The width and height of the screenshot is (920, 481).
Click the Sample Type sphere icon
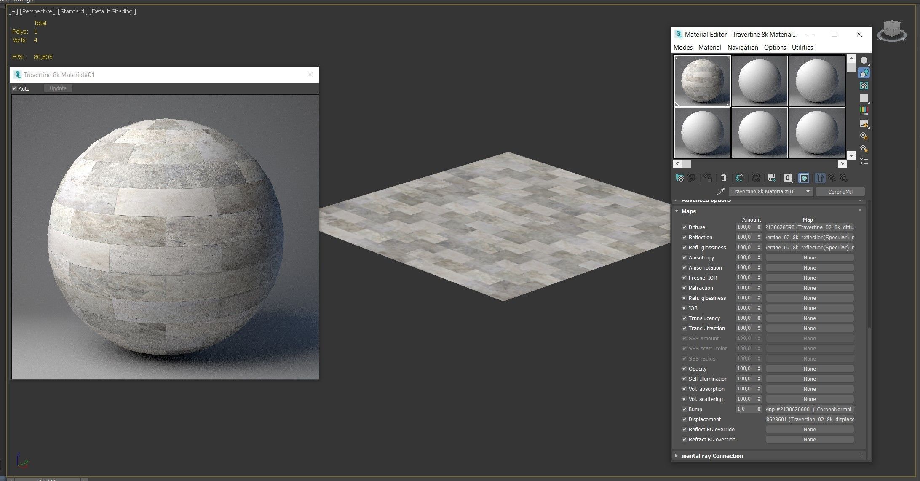(864, 61)
